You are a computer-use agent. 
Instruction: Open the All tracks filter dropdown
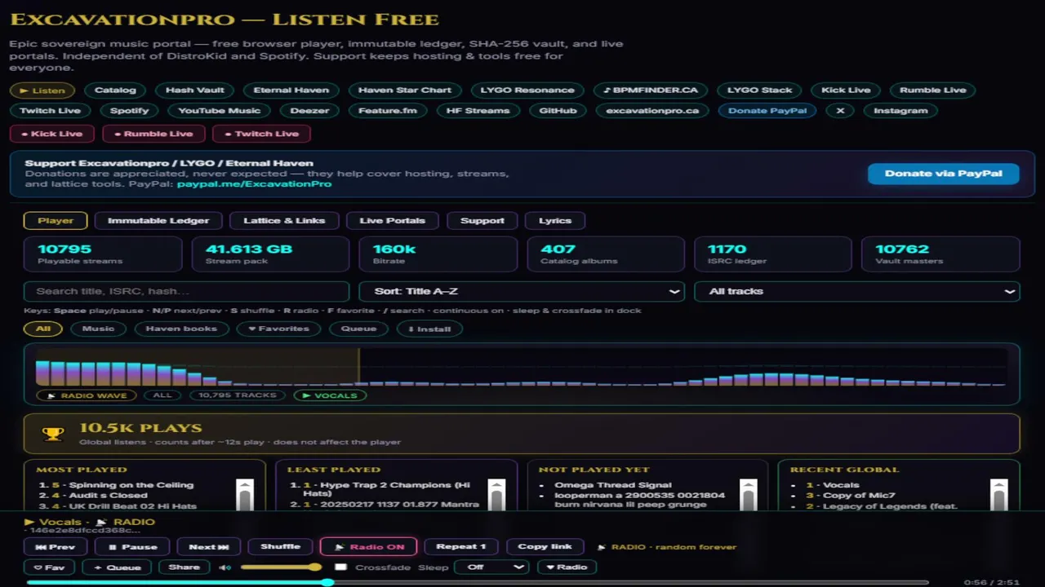[x=856, y=291]
